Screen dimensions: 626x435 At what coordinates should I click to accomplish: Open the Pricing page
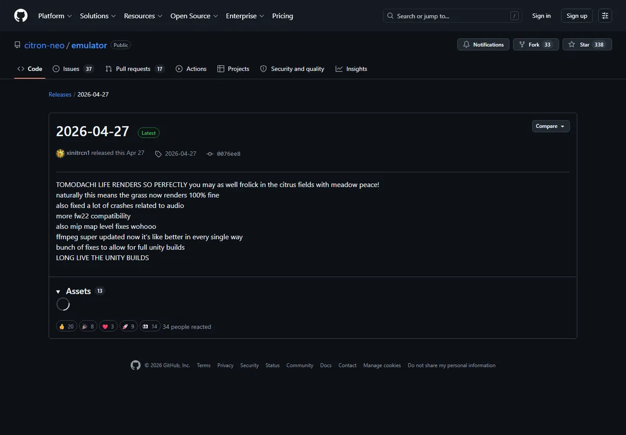tap(283, 16)
